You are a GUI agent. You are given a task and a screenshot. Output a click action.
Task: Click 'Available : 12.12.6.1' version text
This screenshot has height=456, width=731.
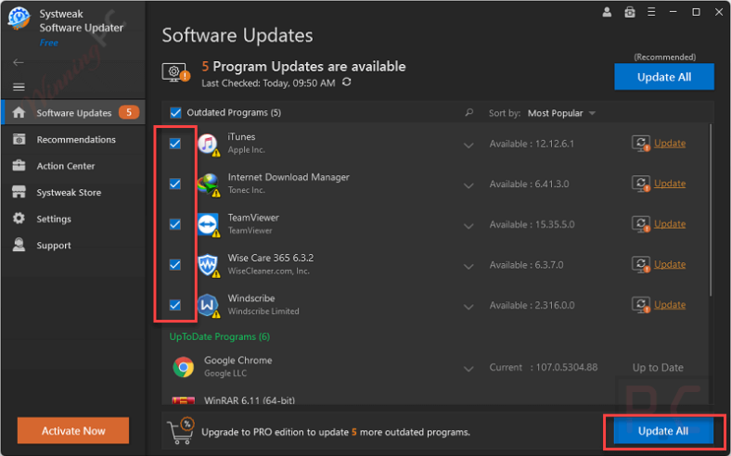coord(532,144)
